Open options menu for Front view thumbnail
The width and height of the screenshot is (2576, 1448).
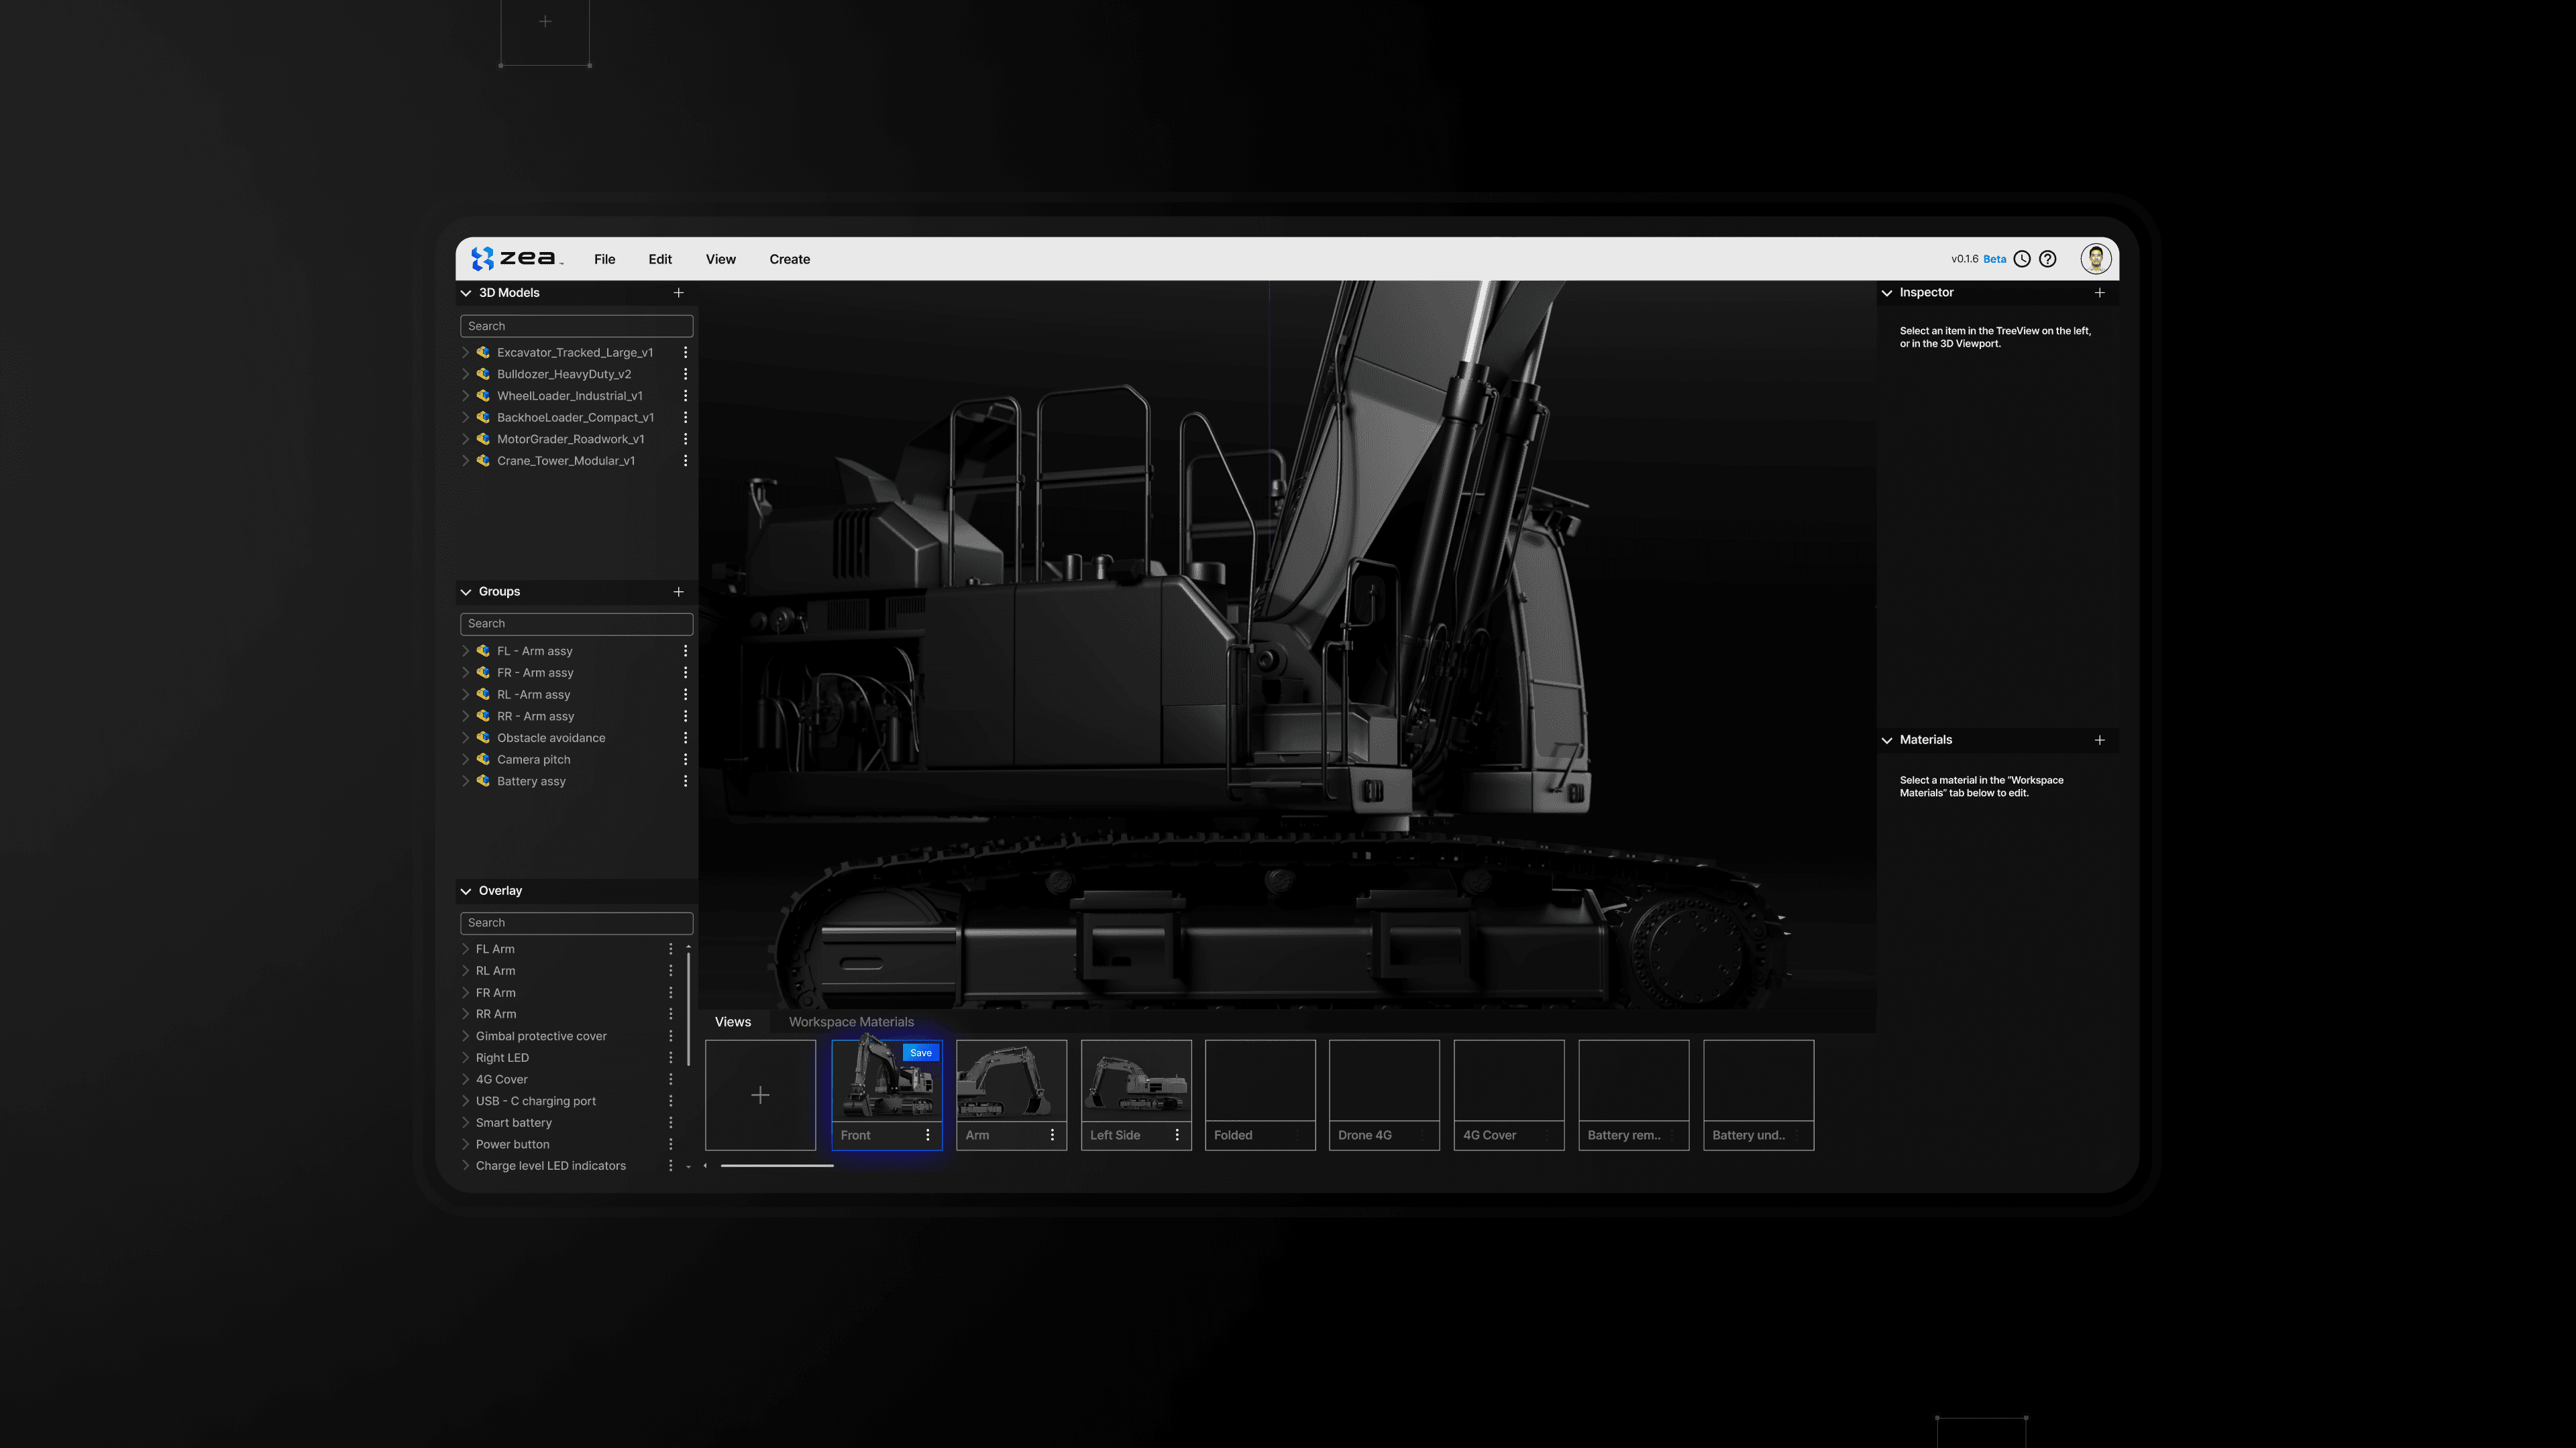928,1135
